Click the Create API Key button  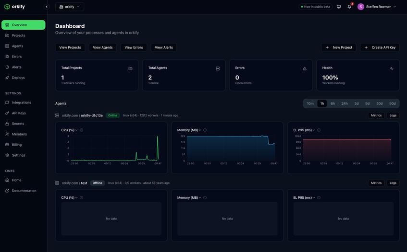click(380, 47)
